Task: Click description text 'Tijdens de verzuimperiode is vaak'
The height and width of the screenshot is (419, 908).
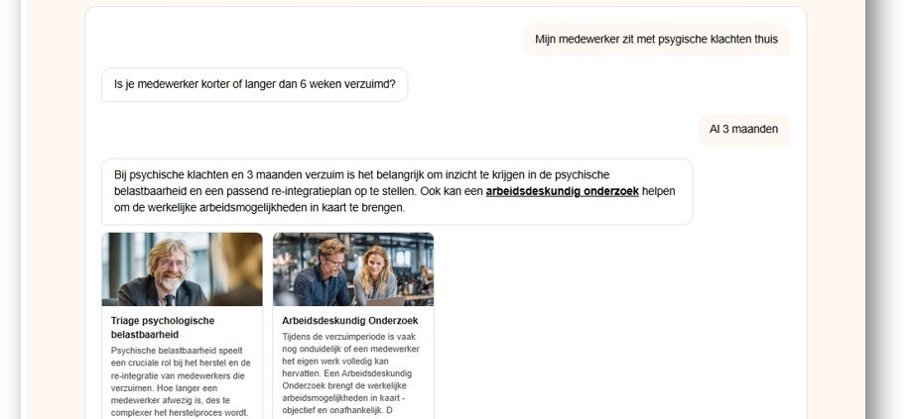Action: tap(351, 373)
